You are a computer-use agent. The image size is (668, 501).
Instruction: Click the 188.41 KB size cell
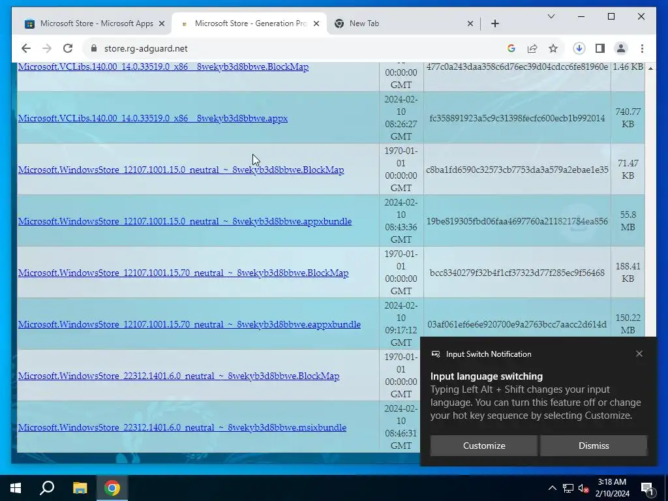pos(628,273)
